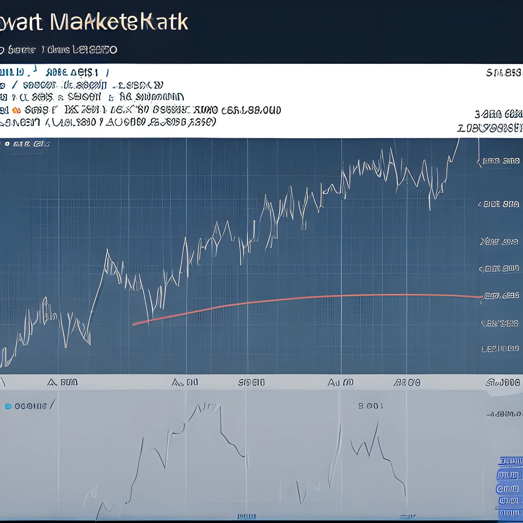The width and height of the screenshot is (523, 523).
Task: Click the subtitle line beneath the header title
Action: tap(59, 50)
